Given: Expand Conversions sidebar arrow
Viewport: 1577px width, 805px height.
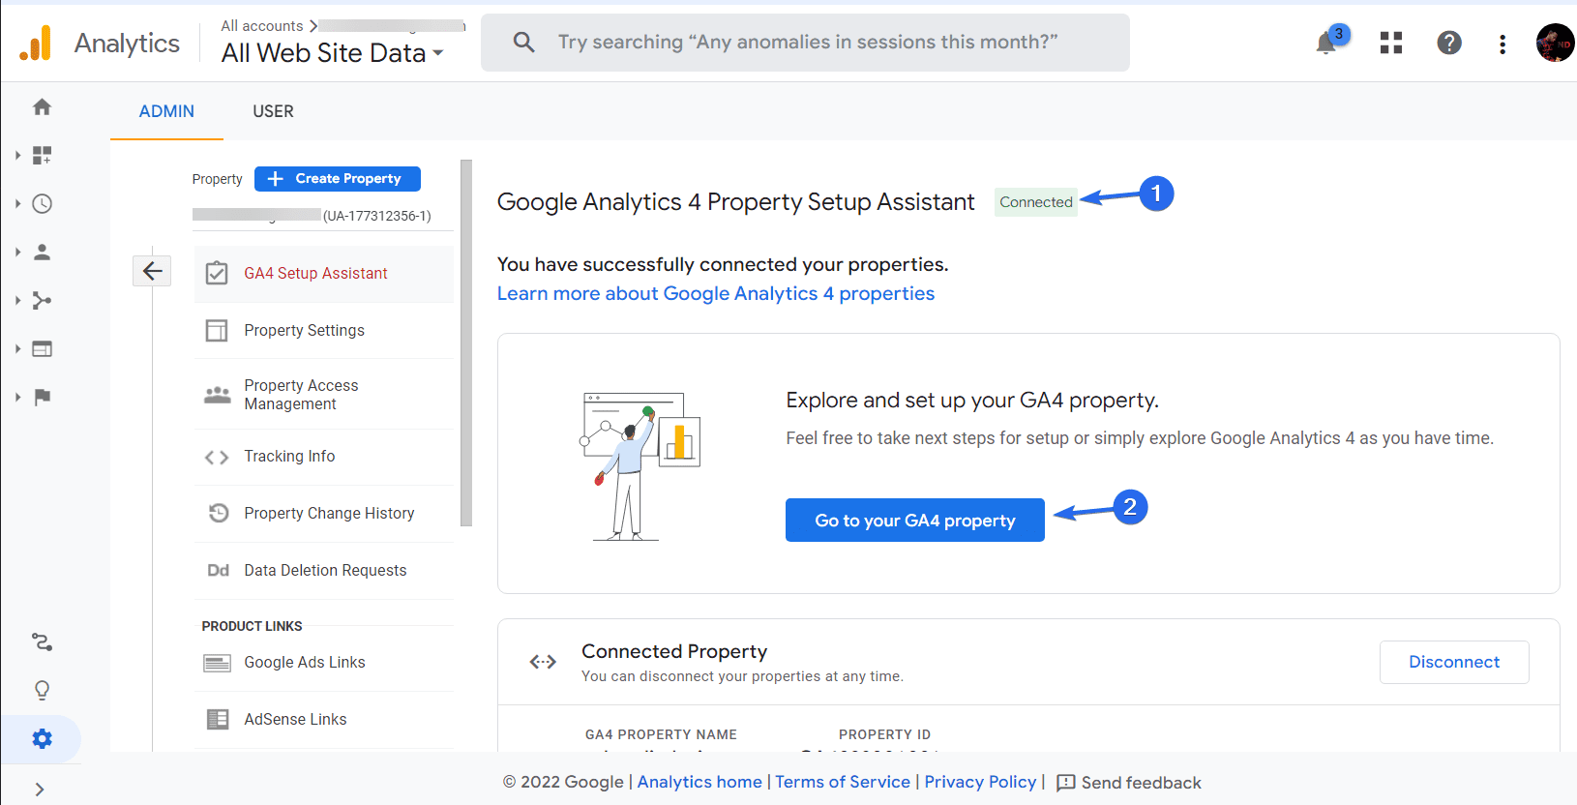Looking at the screenshot, I should tap(17, 397).
